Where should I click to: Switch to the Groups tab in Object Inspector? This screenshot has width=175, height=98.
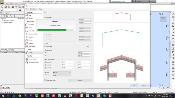coord(11,50)
